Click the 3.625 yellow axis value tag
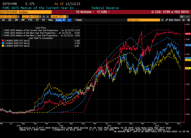 tap(188, 60)
